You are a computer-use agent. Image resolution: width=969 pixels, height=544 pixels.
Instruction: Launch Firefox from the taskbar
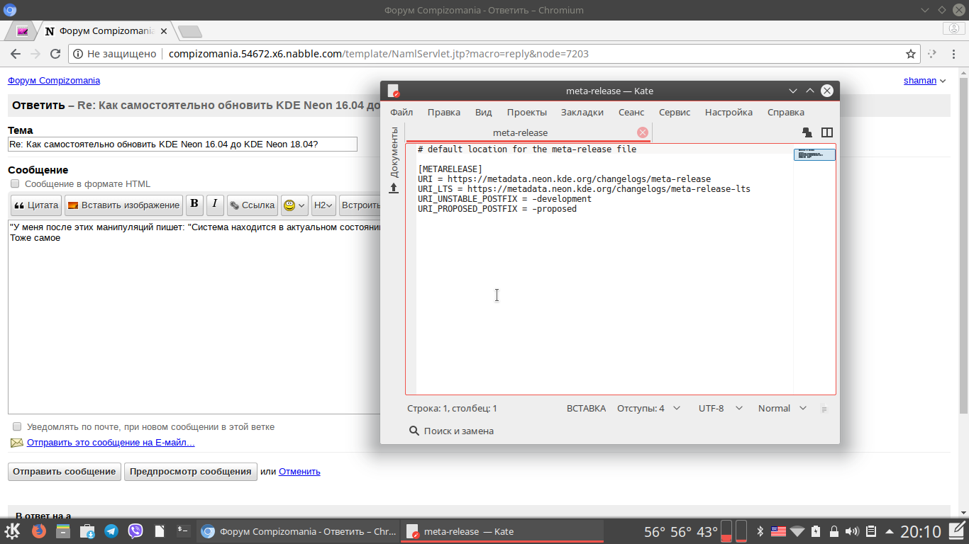(39, 531)
